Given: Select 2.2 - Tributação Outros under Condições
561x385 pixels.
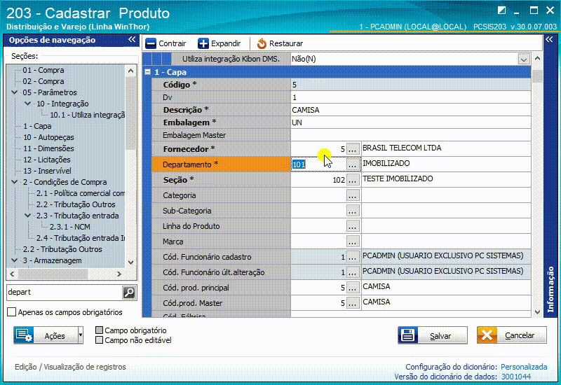Looking at the screenshot, I should [76, 204].
